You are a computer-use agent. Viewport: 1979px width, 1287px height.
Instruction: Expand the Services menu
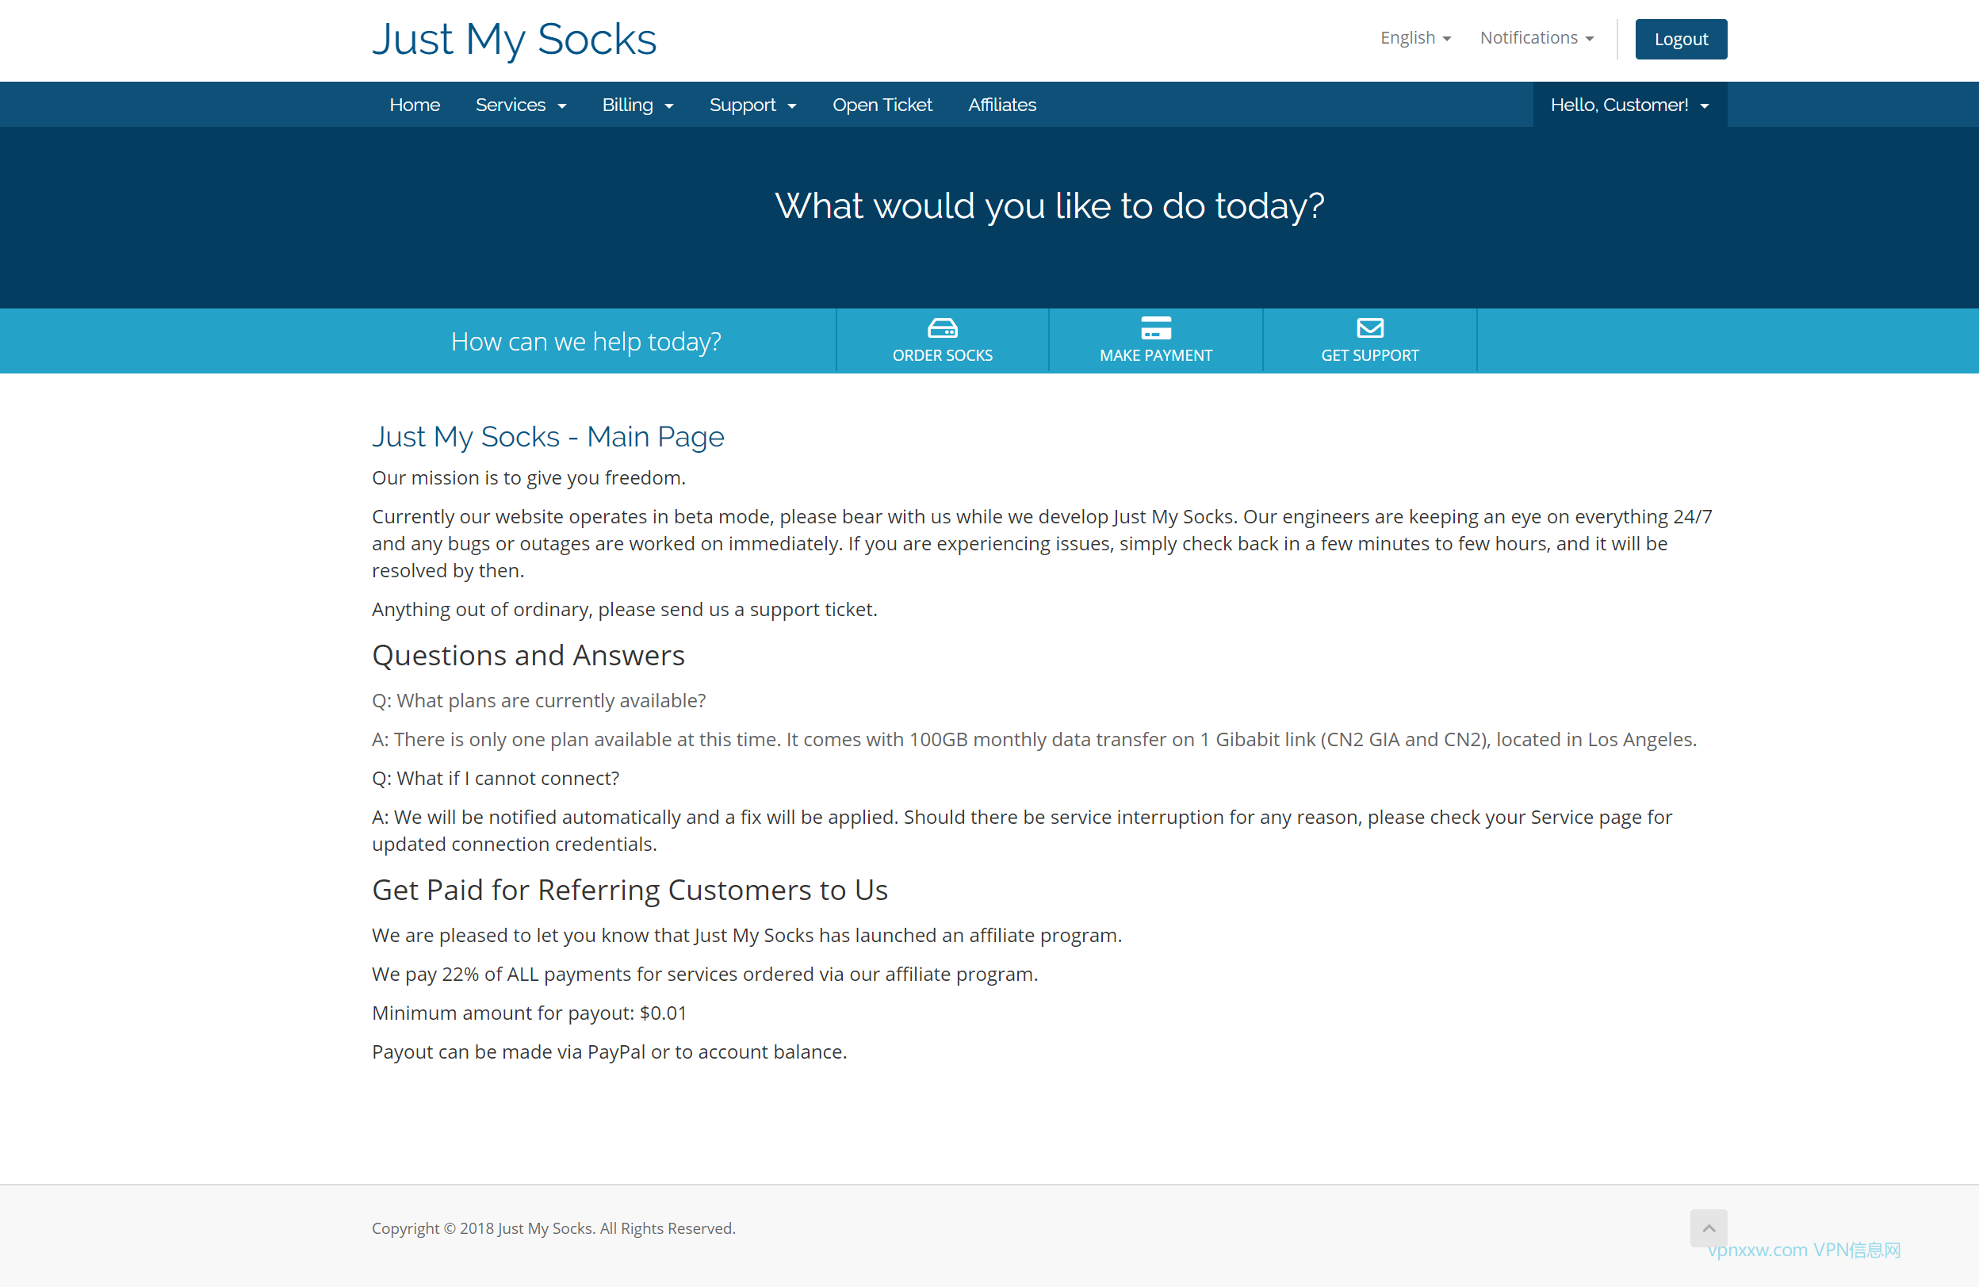pyautogui.click(x=521, y=105)
